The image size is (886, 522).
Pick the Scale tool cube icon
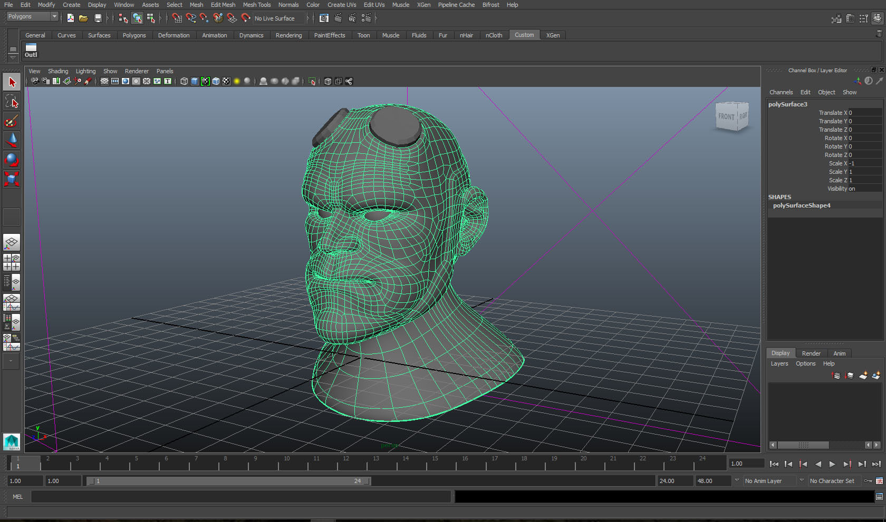pyautogui.click(x=12, y=179)
